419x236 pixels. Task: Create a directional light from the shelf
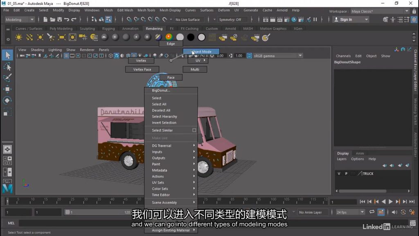pos(29,37)
